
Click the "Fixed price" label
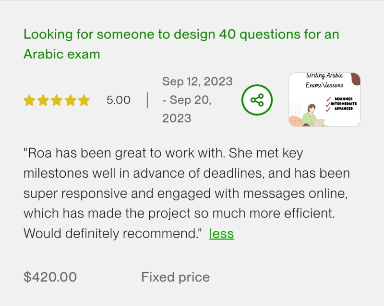tap(175, 277)
